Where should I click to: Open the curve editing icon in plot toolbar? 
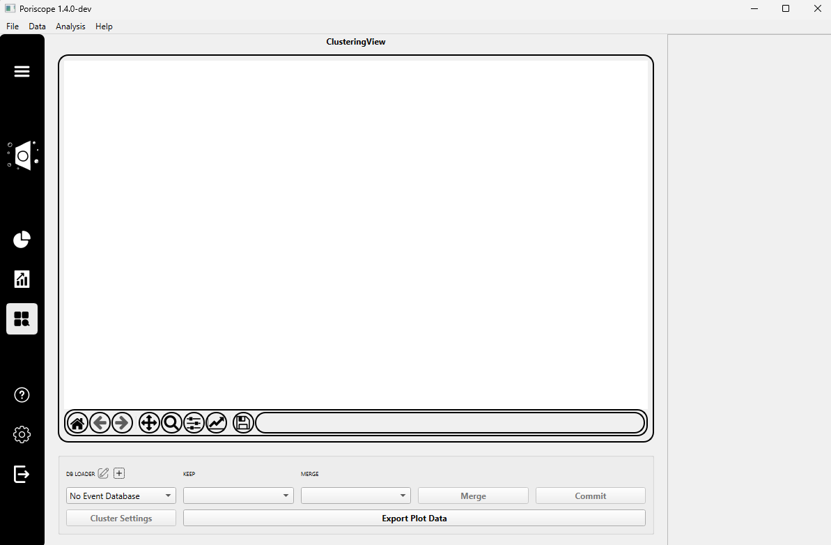pyautogui.click(x=217, y=422)
